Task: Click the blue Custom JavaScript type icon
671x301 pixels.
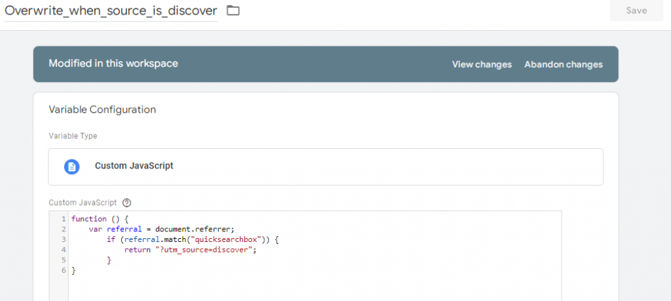Action: point(71,166)
